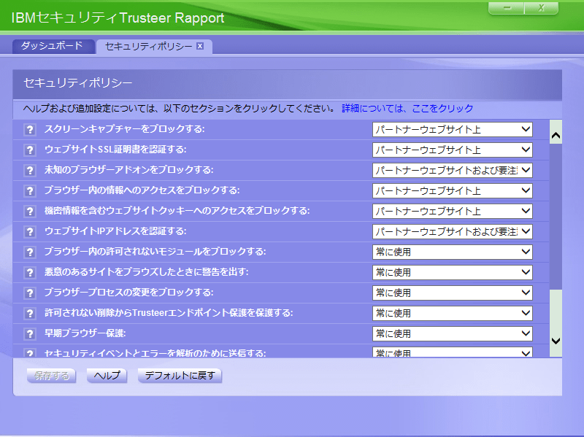This screenshot has width=584, height=437.
Task: Click label ウェブサイトIPアドレスを認証する:
Action: 115,231
